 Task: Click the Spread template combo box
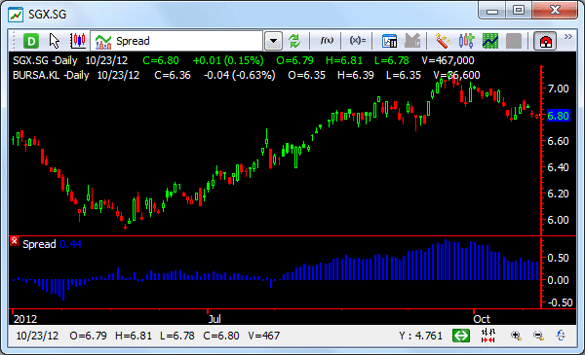176,41
